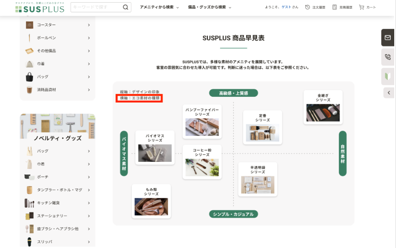Click the ノベルティ・グッズ banner image
This screenshot has width=396, height=248.
point(58,126)
